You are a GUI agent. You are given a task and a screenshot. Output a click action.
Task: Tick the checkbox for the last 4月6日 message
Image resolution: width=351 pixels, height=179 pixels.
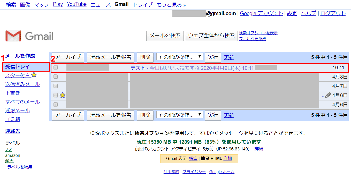[x=56, y=104]
